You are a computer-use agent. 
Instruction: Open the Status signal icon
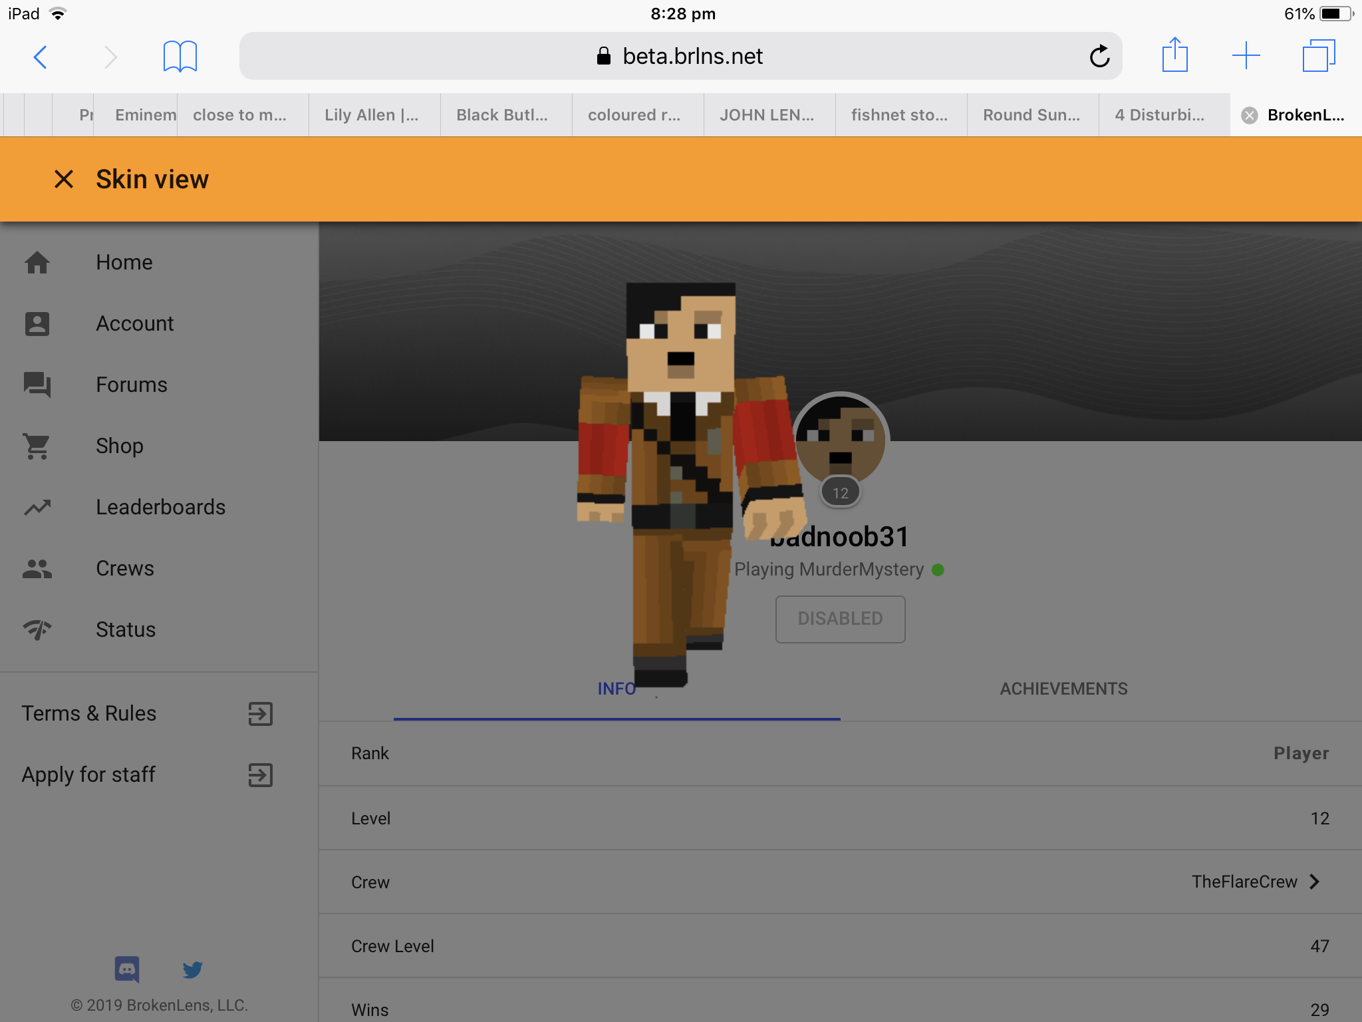coord(37,630)
